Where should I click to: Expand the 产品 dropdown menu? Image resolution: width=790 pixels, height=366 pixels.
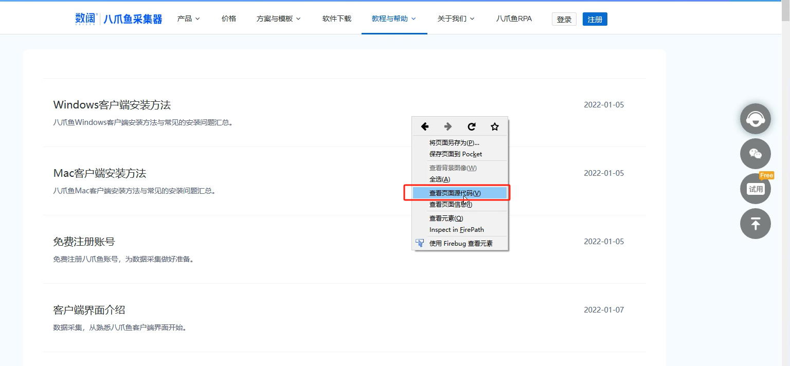pyautogui.click(x=188, y=19)
